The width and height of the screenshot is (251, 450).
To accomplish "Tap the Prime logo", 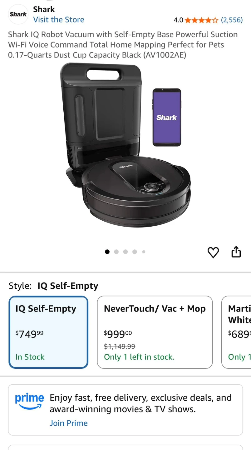I will 30,401.
